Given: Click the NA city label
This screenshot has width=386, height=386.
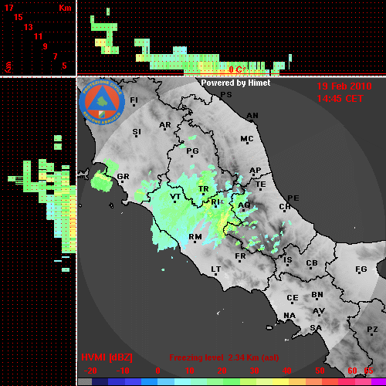Looking at the screenshot, I should tap(289, 316).
